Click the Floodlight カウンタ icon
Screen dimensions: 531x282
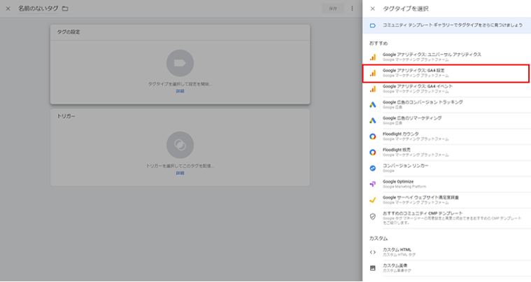point(372,136)
